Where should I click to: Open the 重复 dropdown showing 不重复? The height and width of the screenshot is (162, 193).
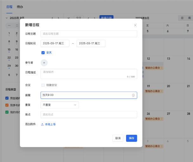point(60,105)
